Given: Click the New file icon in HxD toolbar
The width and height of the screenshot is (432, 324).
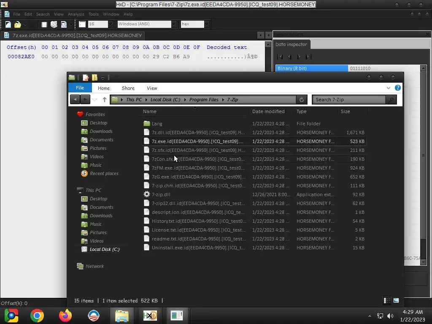Looking at the screenshot, I should (x=8, y=24).
